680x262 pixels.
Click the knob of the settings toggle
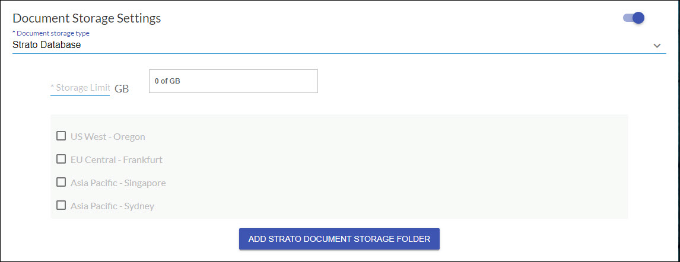coord(638,18)
